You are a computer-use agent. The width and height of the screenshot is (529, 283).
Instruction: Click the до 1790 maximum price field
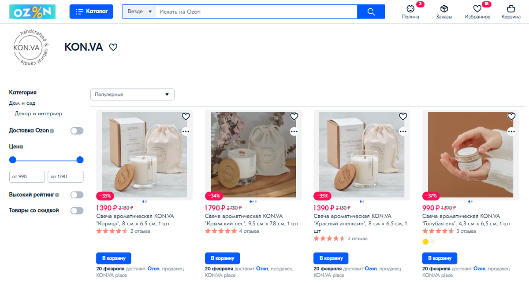pos(65,176)
